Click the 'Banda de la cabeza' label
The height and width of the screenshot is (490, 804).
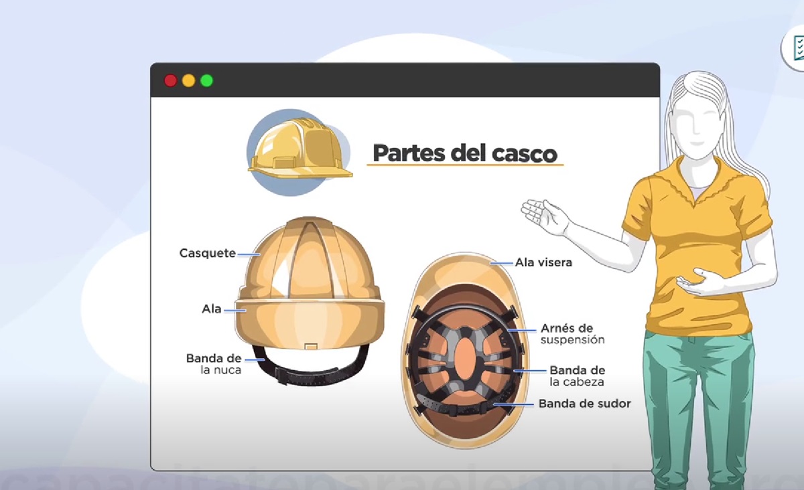tap(577, 376)
